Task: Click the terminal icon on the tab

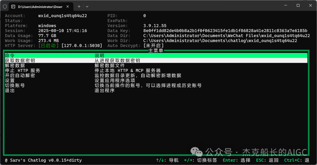Action: pyautogui.click(x=13, y=7)
